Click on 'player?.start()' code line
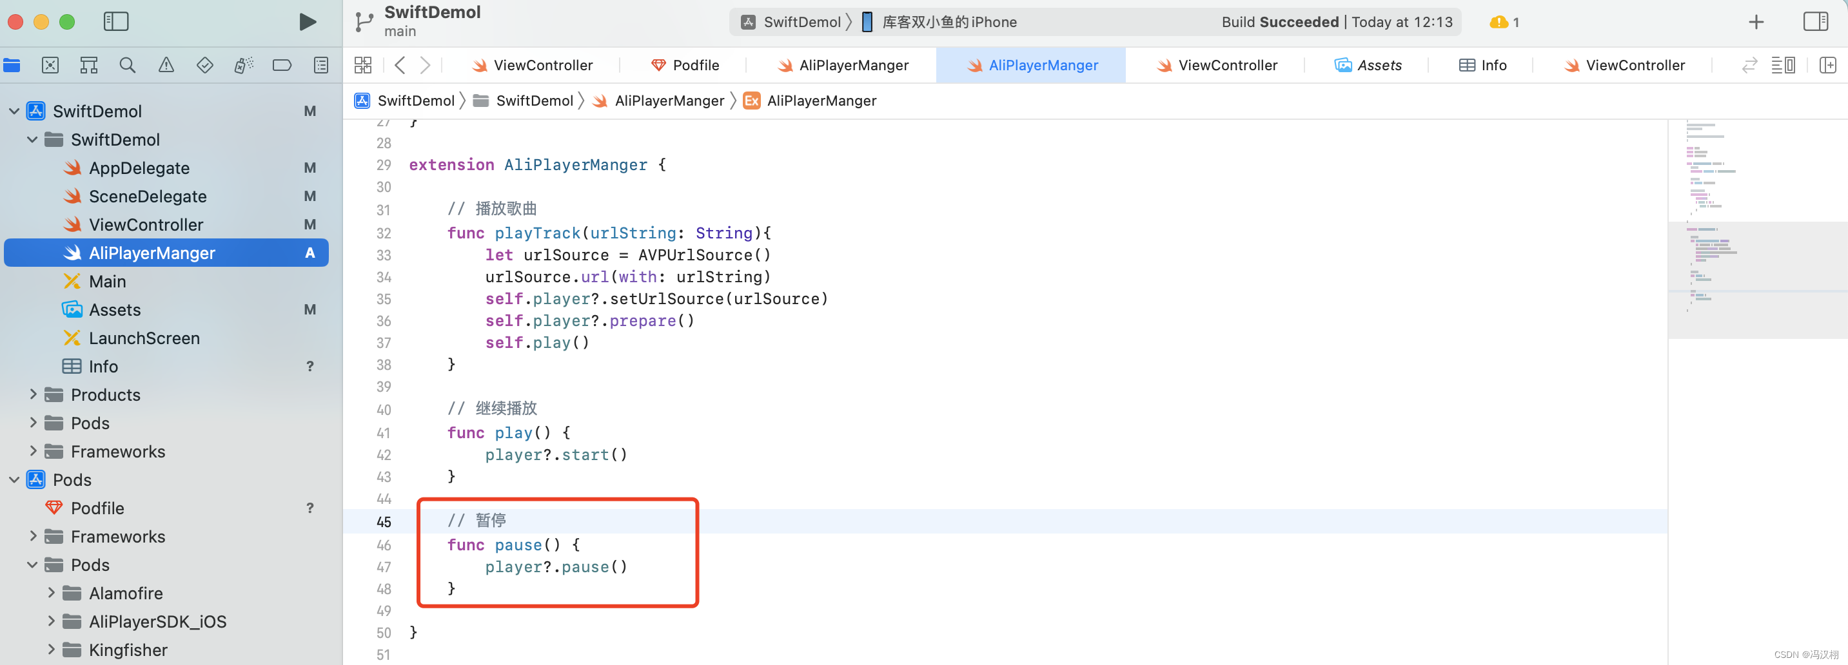The image size is (1848, 665). tap(556, 454)
